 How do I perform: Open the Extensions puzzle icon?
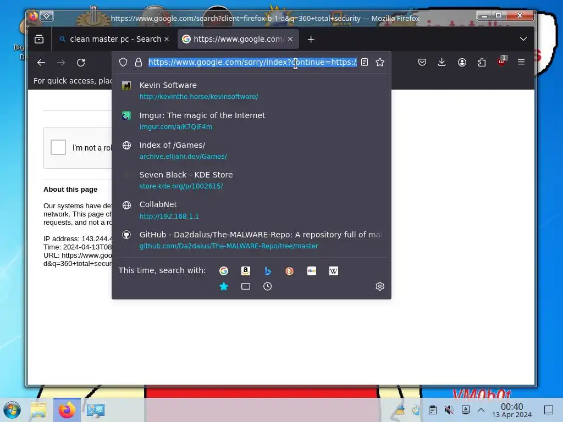tap(482, 62)
